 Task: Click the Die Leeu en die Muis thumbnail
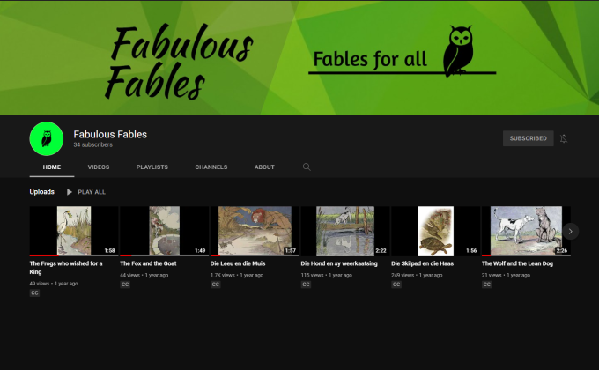255,231
